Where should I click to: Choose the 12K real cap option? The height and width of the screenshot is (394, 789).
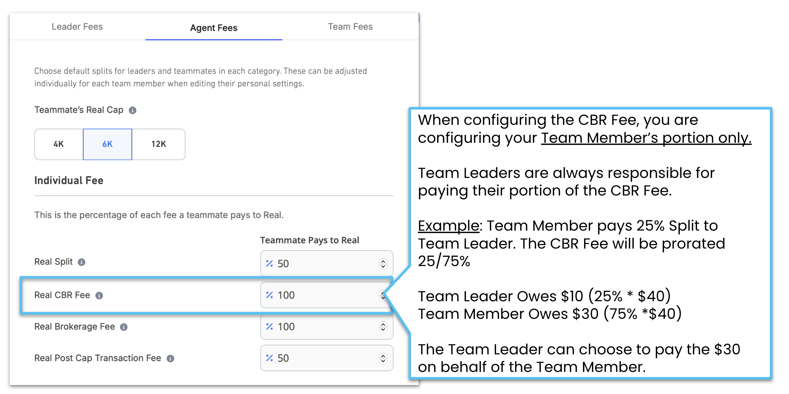[159, 144]
